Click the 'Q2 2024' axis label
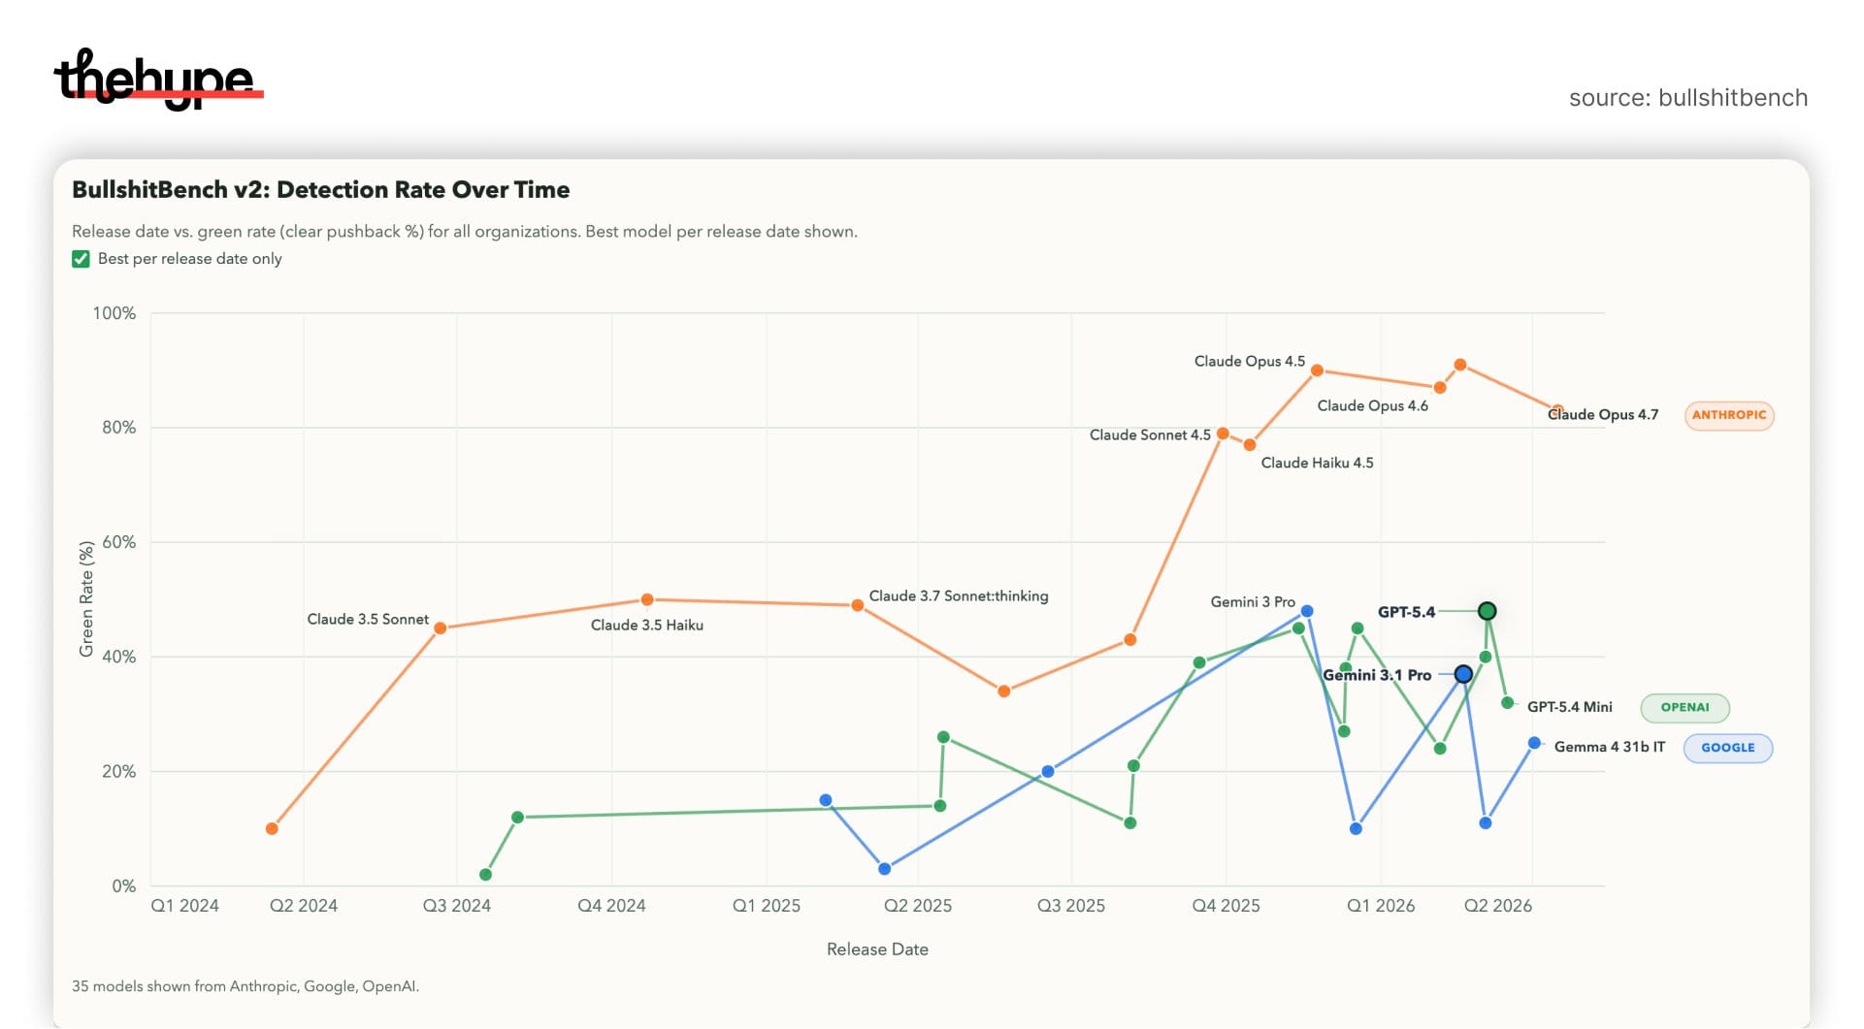This screenshot has width=1864, height=1029. coord(304,906)
